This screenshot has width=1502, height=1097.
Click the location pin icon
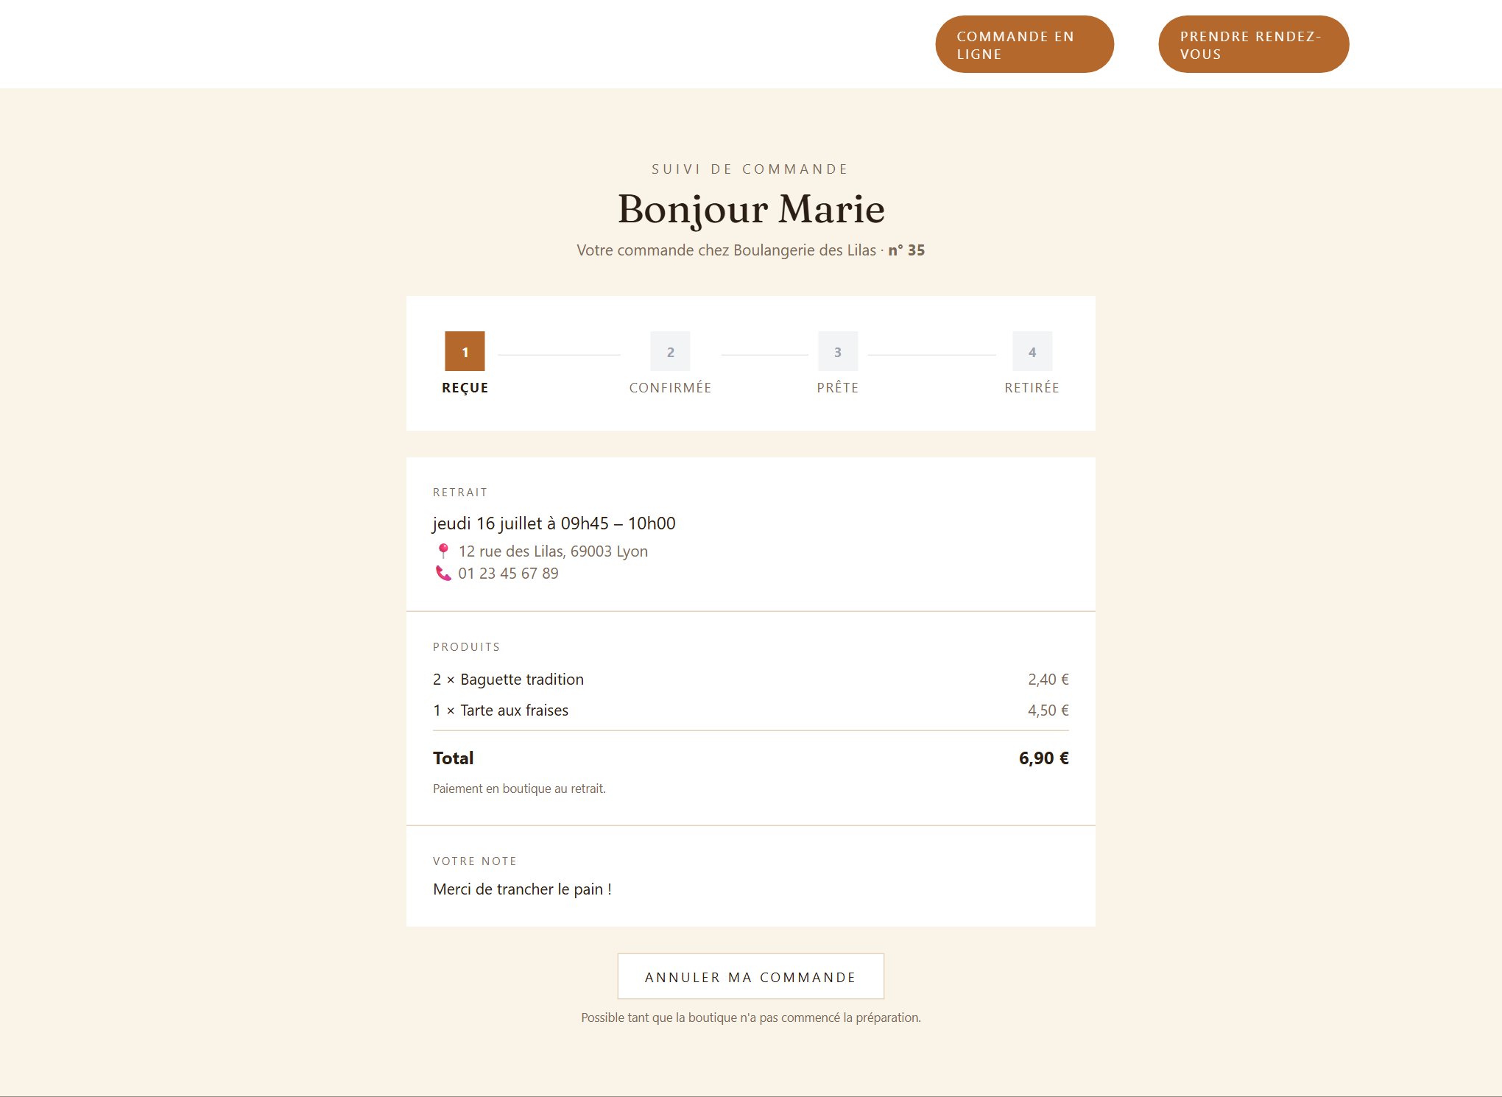point(443,551)
